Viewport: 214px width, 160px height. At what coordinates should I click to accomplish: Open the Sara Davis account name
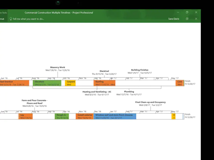point(173,19)
